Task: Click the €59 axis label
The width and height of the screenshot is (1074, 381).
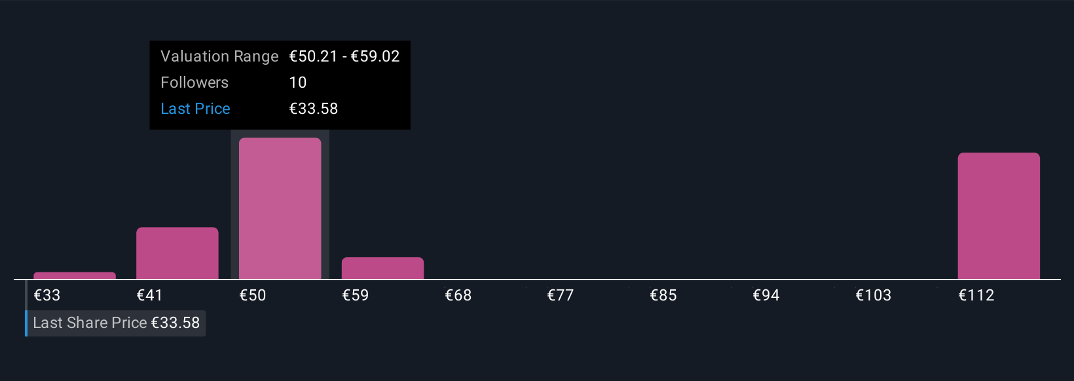Action: pyautogui.click(x=356, y=295)
